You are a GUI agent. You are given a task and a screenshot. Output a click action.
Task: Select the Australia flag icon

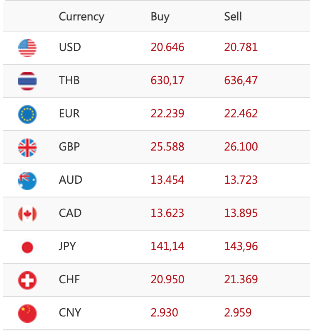tap(27, 180)
